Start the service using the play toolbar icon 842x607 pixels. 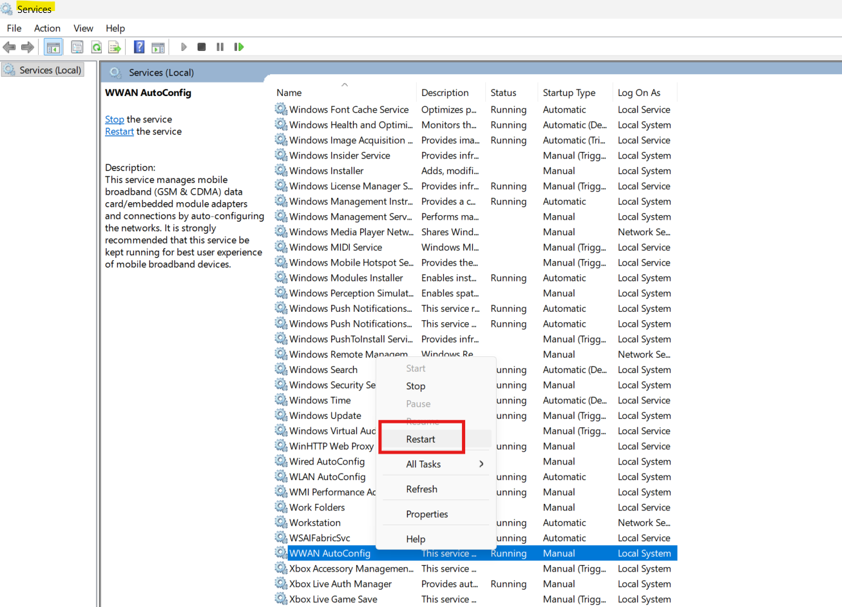pyautogui.click(x=184, y=46)
